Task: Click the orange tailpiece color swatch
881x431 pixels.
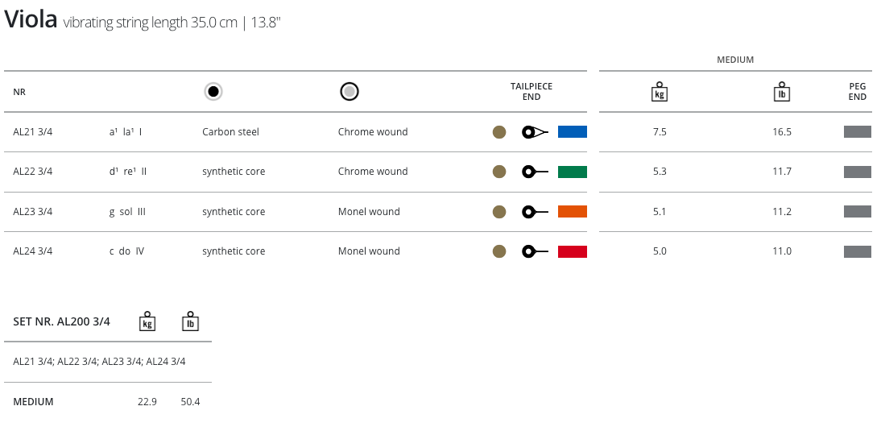Action: tap(573, 212)
